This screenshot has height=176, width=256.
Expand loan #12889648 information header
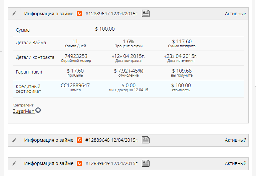pos(128,140)
